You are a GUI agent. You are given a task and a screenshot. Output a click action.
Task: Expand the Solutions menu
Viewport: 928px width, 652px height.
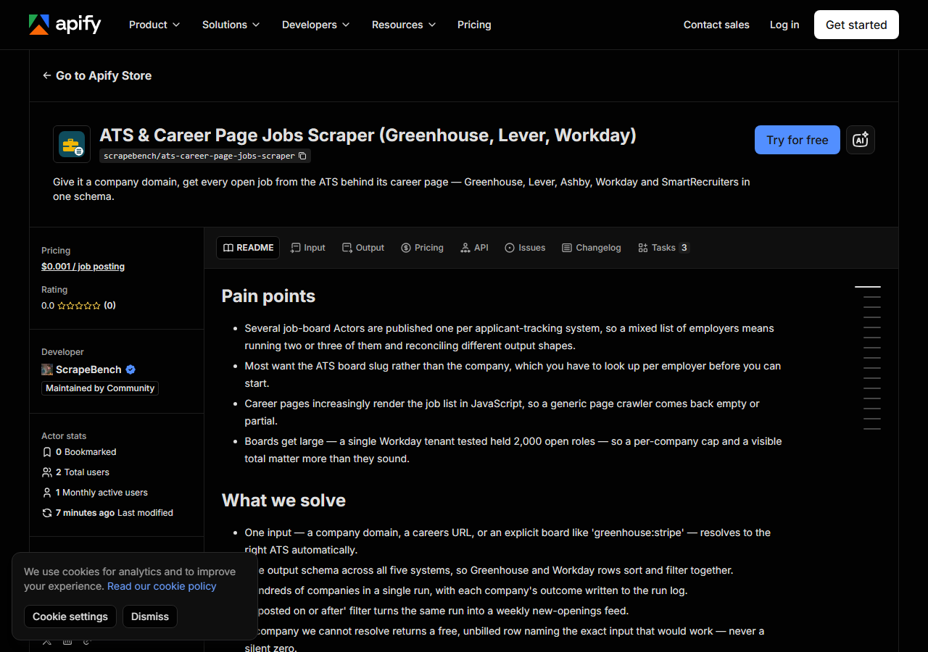click(231, 25)
